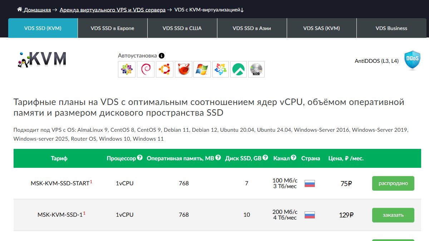429x241 pixels.
Task: Open Аренда виртуального VPS и VDS сервера link
Action: pyautogui.click(x=113, y=10)
